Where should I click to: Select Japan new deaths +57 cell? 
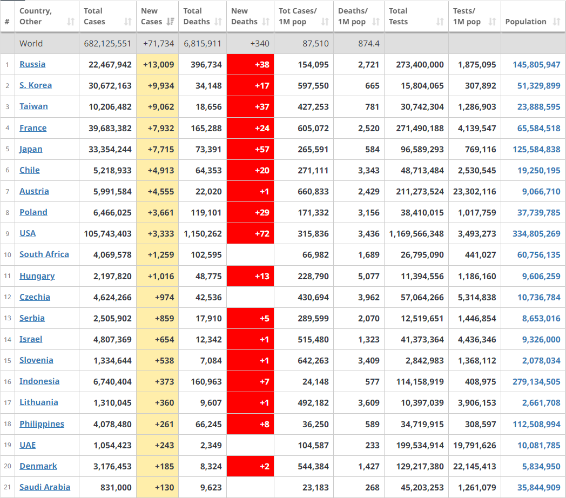click(x=250, y=149)
